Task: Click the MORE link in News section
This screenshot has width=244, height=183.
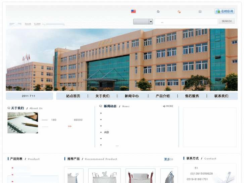Action: (169, 106)
